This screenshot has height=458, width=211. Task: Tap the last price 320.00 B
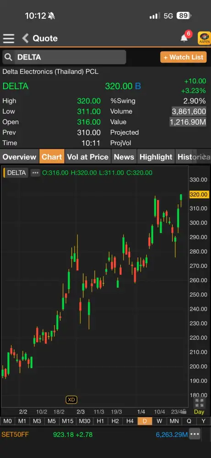pyautogui.click(x=123, y=86)
